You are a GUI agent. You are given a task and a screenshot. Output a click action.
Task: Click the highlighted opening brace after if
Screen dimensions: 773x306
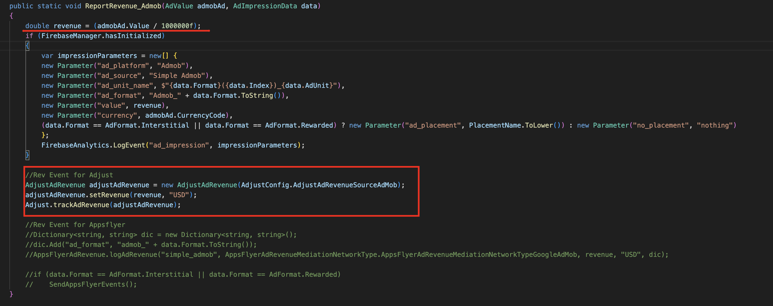pos(27,46)
